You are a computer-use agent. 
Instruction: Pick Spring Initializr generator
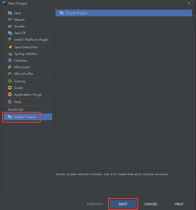point(28,54)
